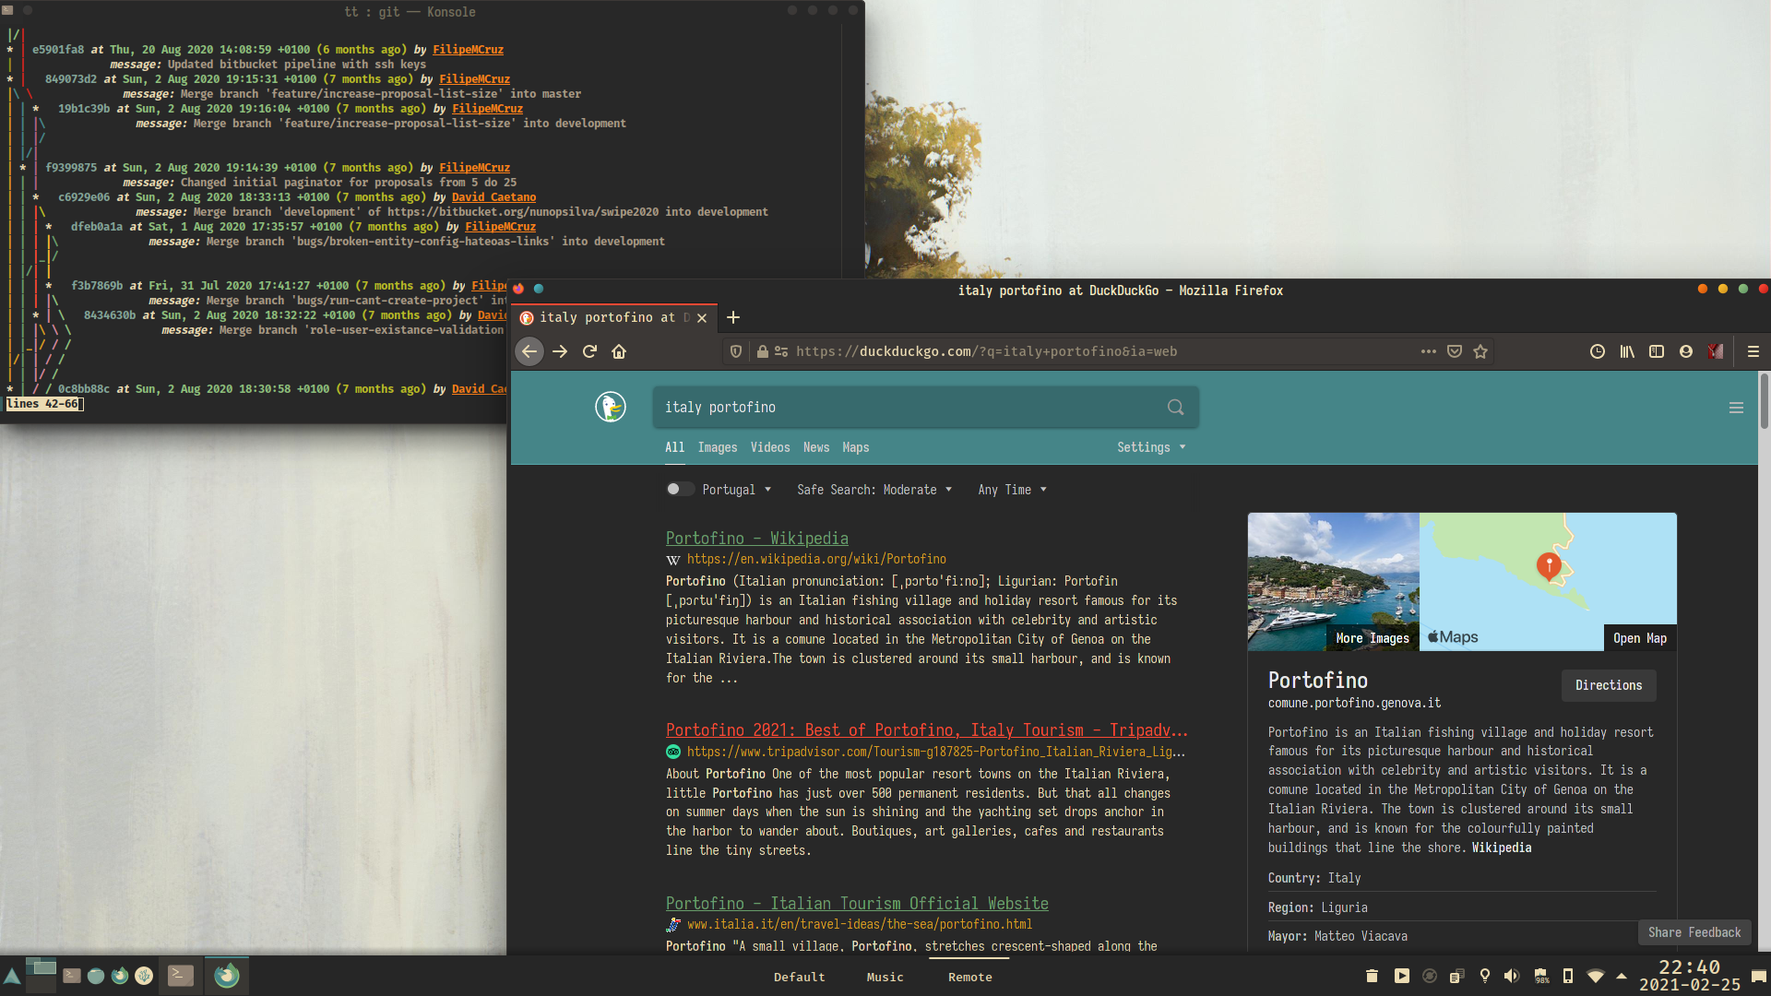Toggle the Portugal region switch
Image resolution: width=1771 pixels, height=996 pixels.
point(680,489)
